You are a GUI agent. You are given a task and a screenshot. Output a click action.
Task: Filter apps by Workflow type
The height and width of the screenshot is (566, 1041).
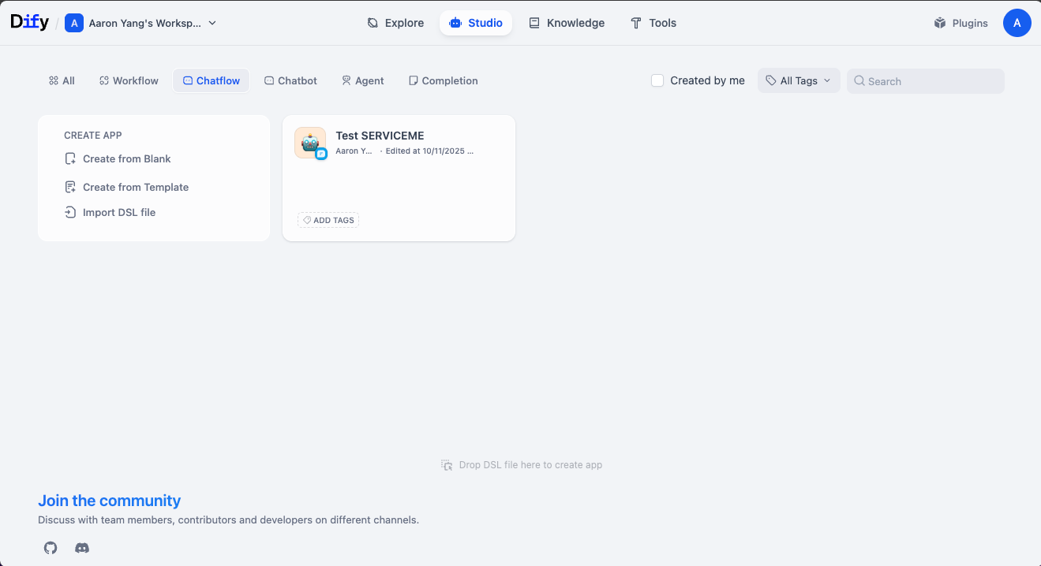(x=129, y=80)
